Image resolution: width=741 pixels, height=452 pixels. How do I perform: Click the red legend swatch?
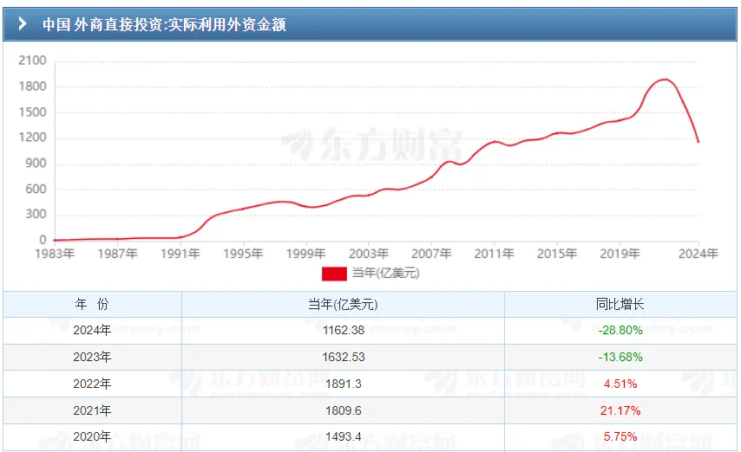334,274
